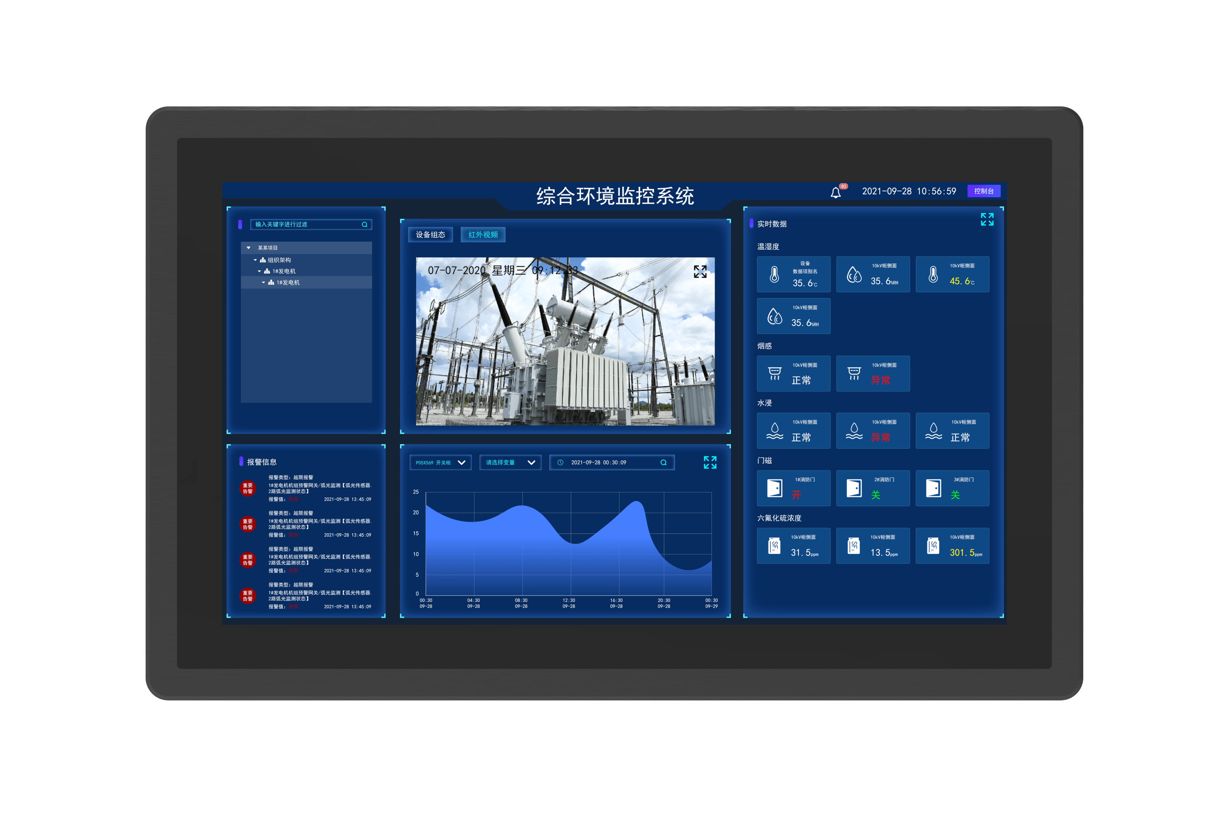Click search icon in keyword filter box

(x=365, y=224)
